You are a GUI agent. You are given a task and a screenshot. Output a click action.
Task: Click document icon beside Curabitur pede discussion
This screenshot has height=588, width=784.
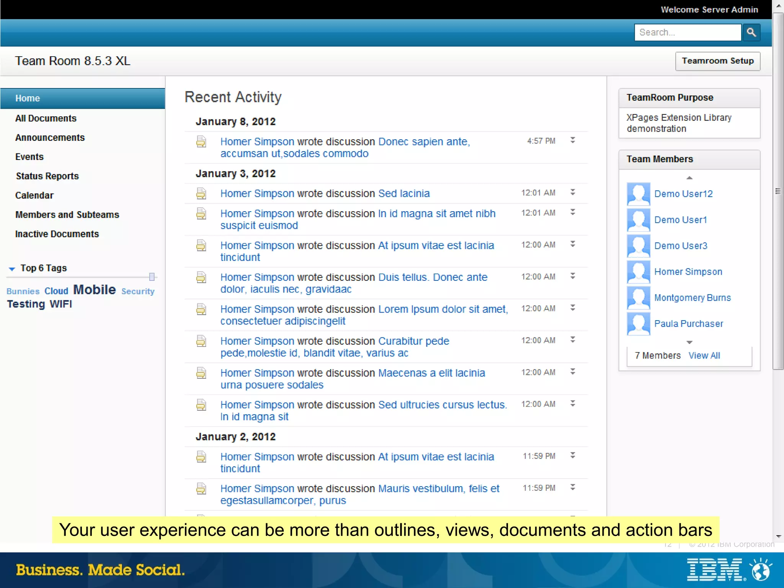tap(201, 341)
